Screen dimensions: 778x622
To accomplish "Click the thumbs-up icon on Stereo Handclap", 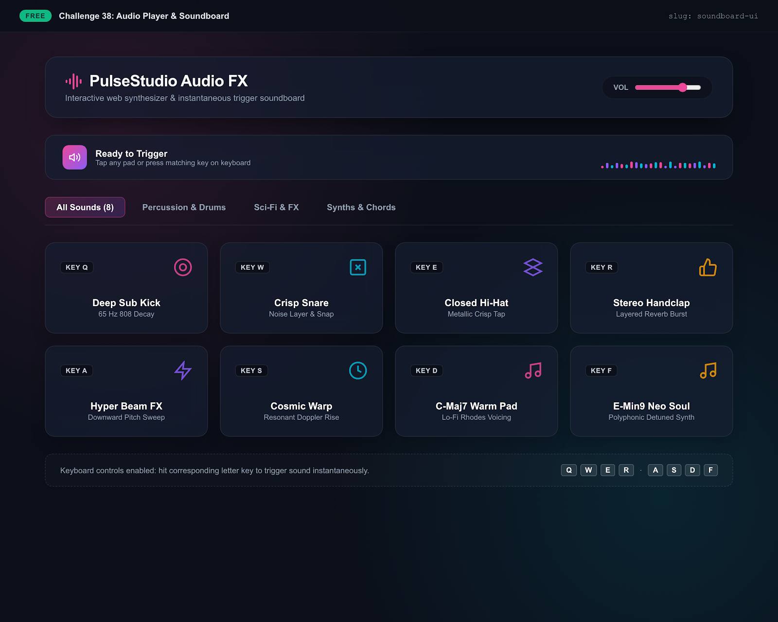I will 708,267.
